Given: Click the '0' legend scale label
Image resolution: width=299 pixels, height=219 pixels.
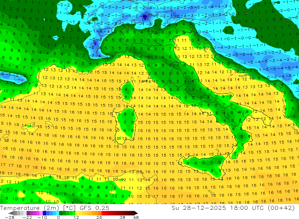Looking at the screenshot, I should tap(59, 218).
